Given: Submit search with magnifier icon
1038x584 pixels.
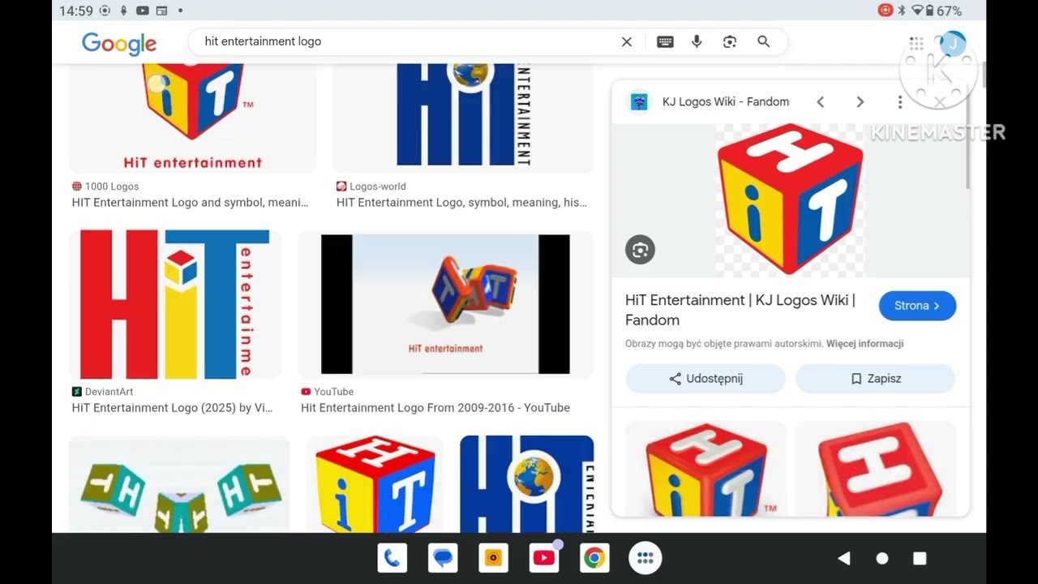Looking at the screenshot, I should click(x=763, y=41).
